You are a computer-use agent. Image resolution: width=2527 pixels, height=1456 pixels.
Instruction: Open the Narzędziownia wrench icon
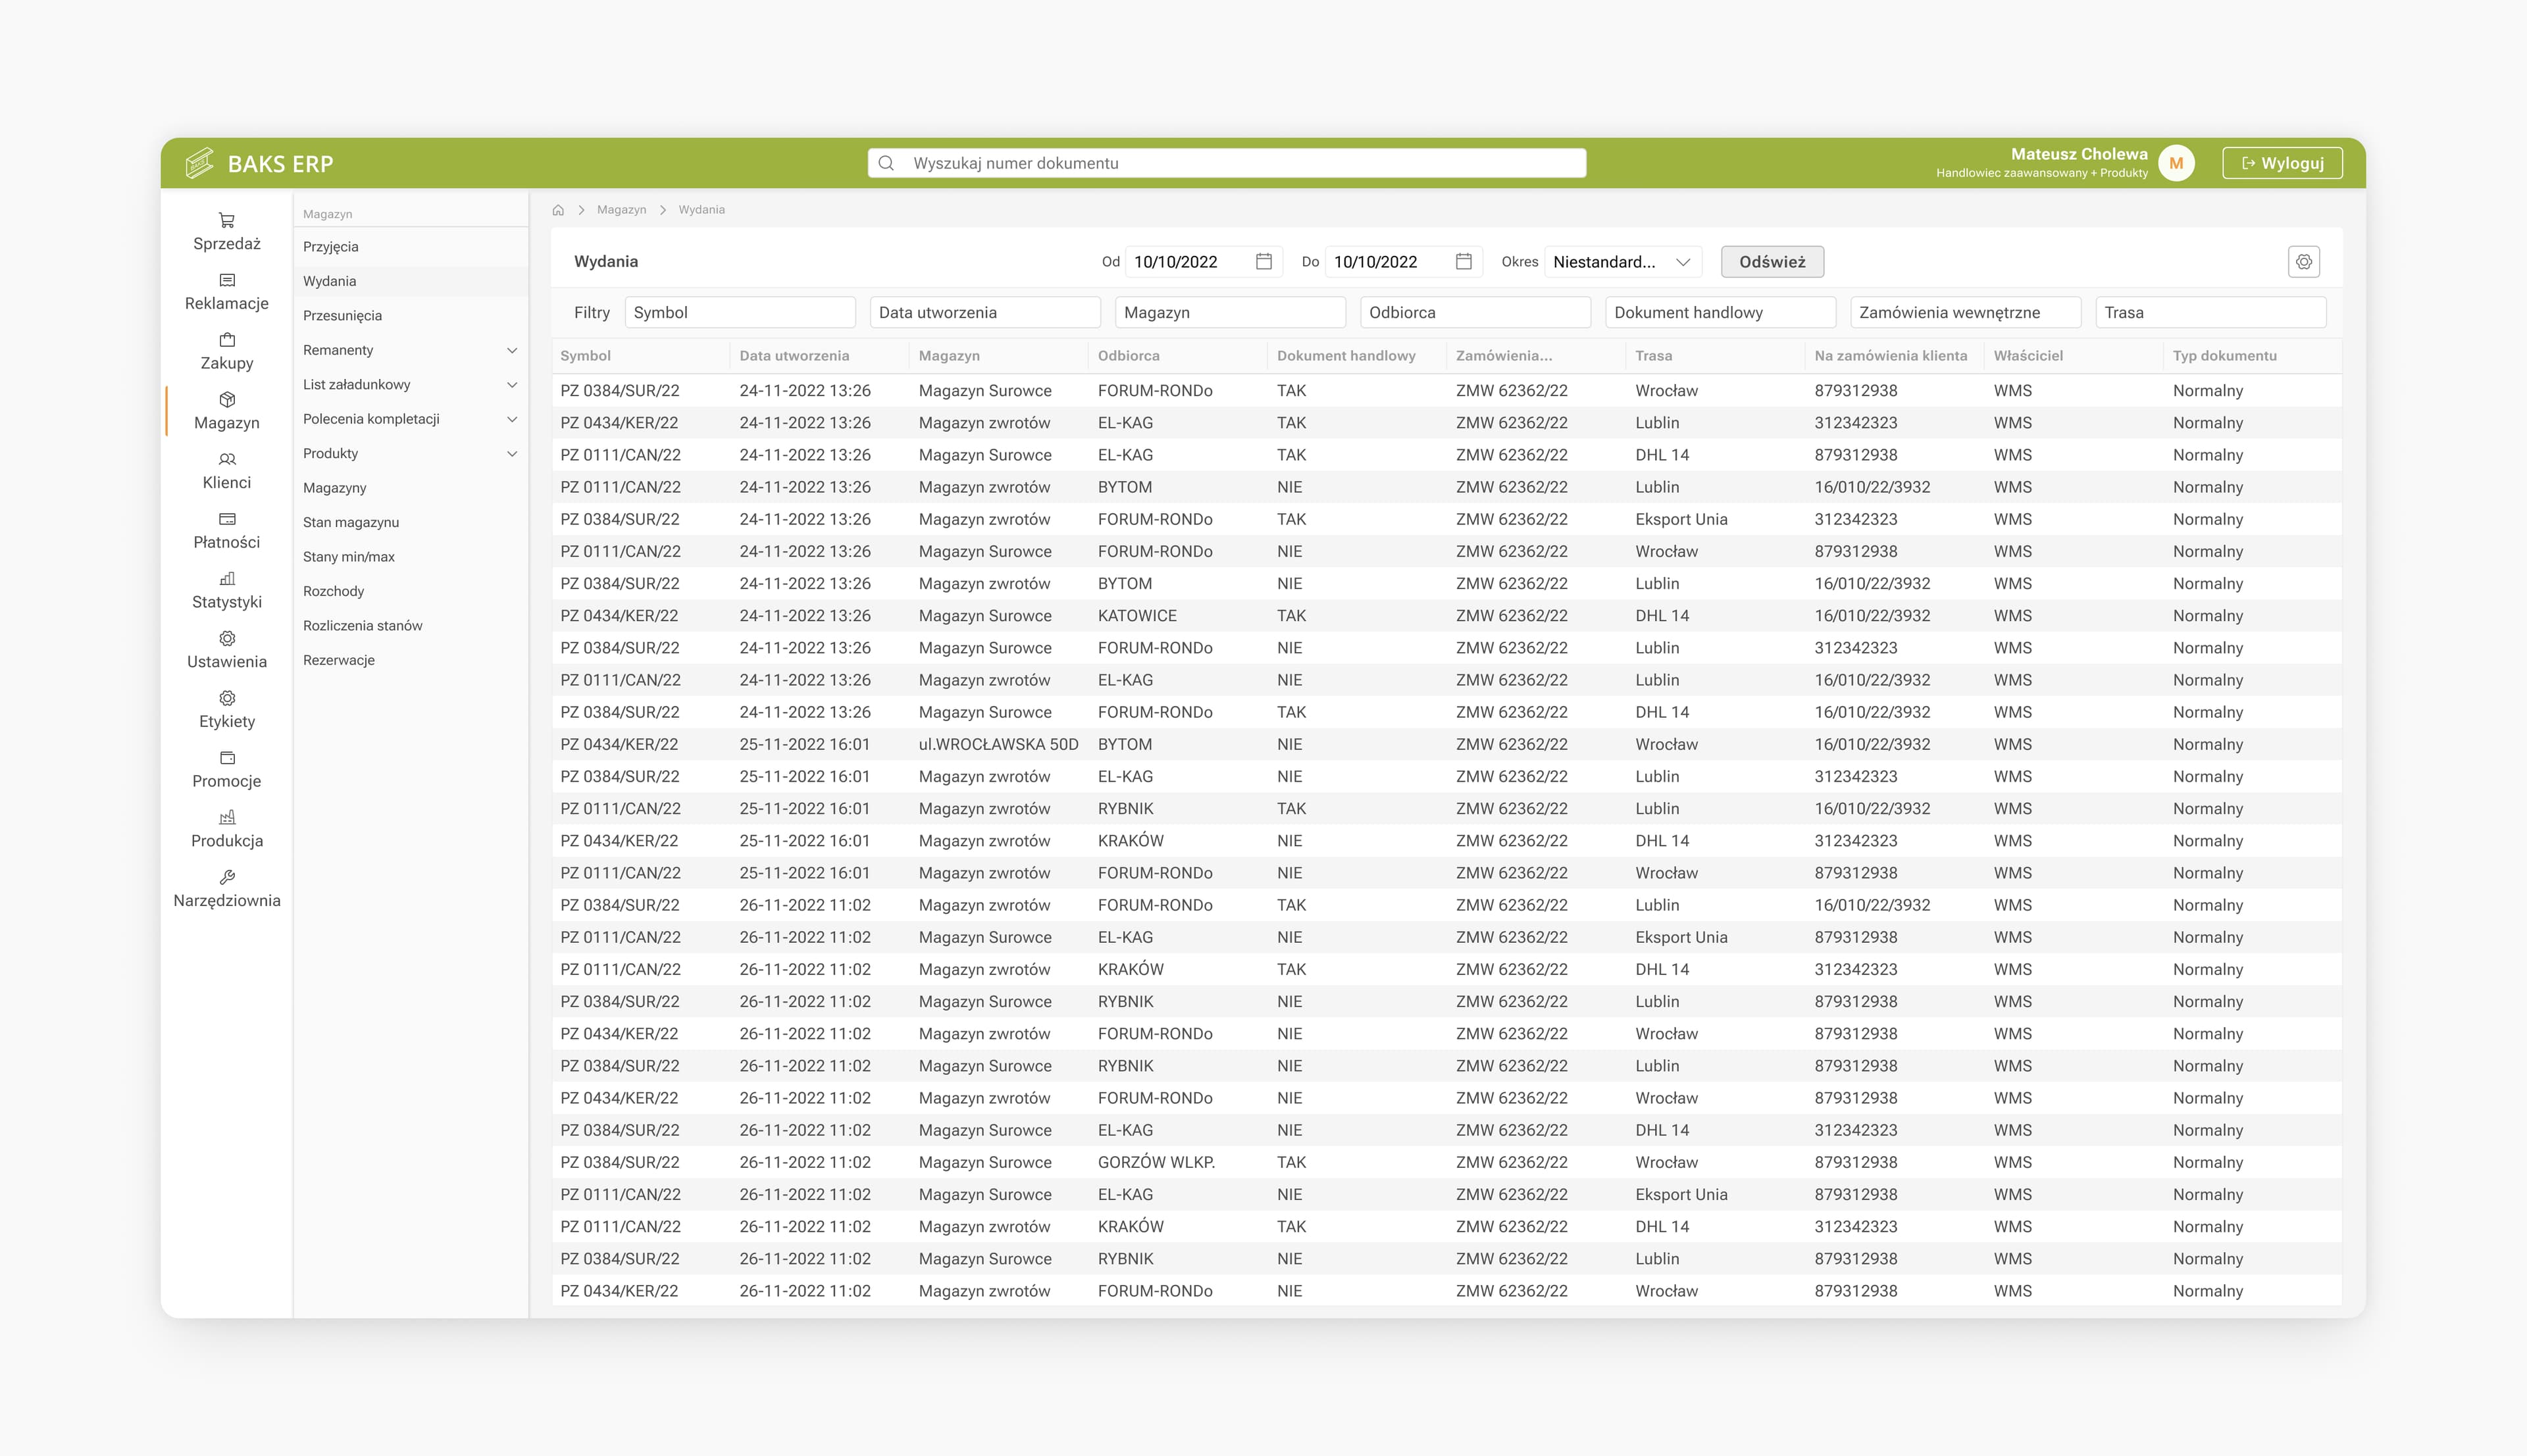227,877
